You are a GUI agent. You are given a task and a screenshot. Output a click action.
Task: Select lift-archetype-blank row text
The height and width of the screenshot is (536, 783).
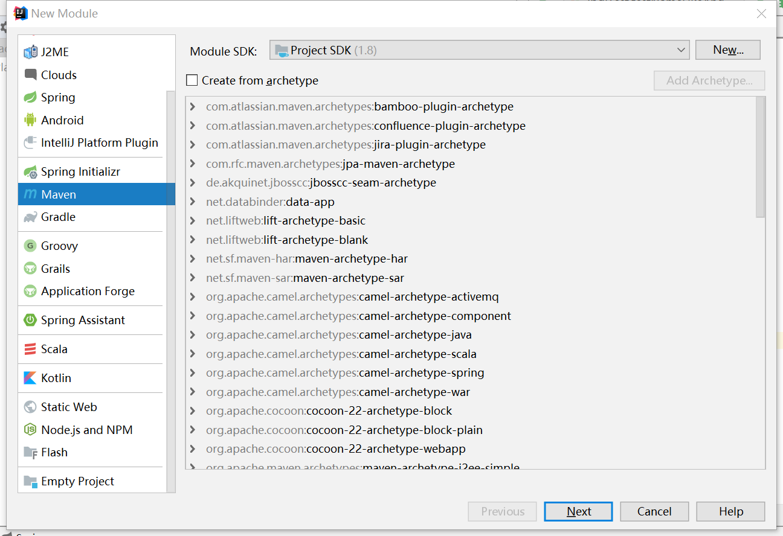click(287, 240)
